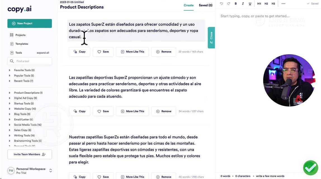
Task: Expand Website Copy (10) category
Action: pyautogui.click(x=22, y=109)
